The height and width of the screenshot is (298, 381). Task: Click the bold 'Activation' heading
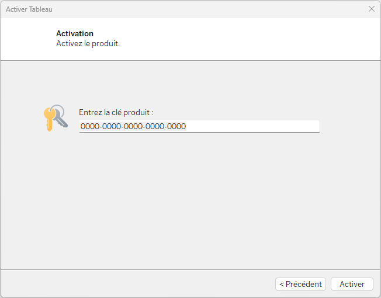[75, 33]
